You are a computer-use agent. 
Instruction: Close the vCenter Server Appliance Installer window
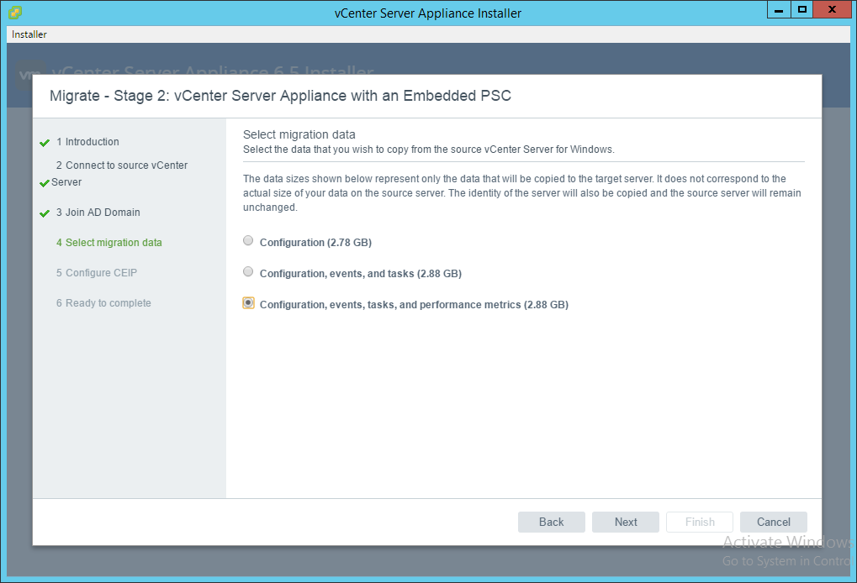[832, 10]
